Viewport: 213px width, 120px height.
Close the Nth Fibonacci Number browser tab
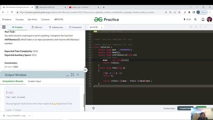pyautogui.click(x=32, y=7)
